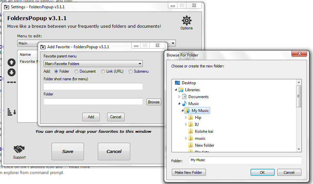Select Hip folder name in tree
The image size is (313, 184).
pyautogui.click(x=198, y=118)
